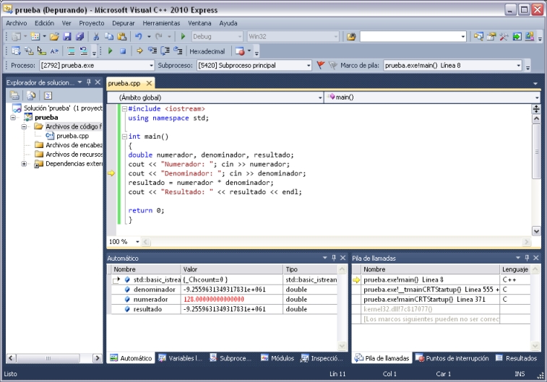The width and height of the screenshot is (547, 382).
Task: Click the Save All icon
Action: click(x=79, y=36)
